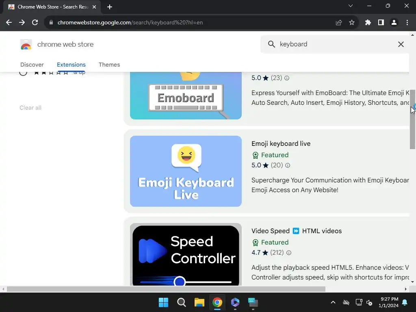The image size is (416, 312).
Task: Click the Video Speed description text
Action: tap(330, 272)
